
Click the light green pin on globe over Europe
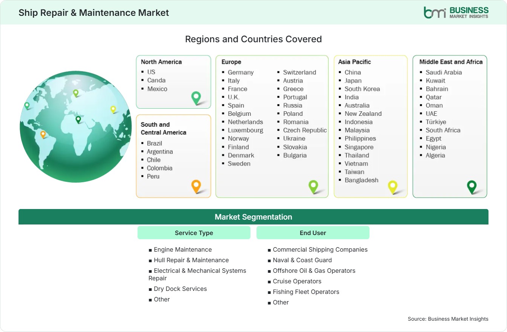point(76,93)
